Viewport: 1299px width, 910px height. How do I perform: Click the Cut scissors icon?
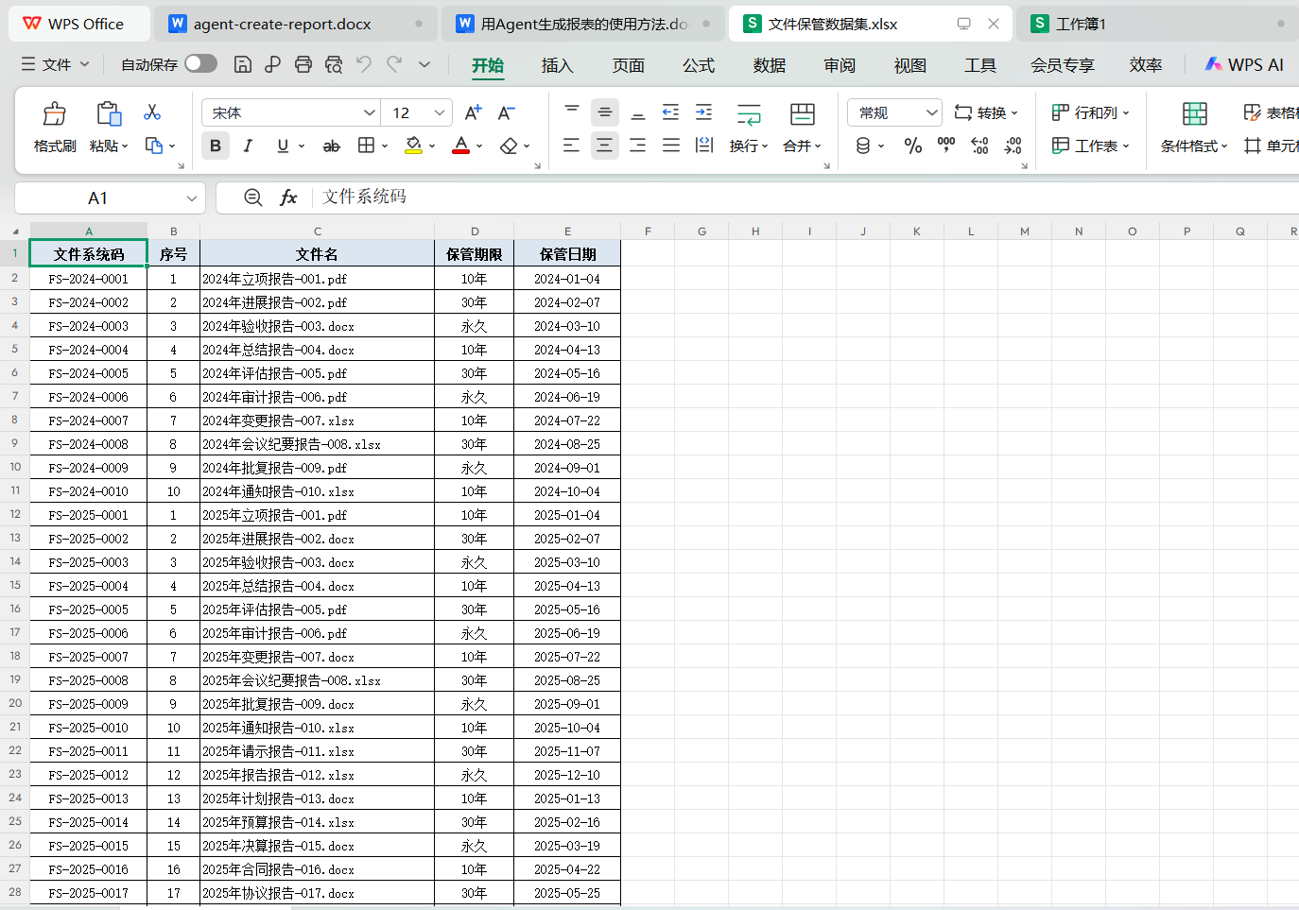(x=152, y=112)
